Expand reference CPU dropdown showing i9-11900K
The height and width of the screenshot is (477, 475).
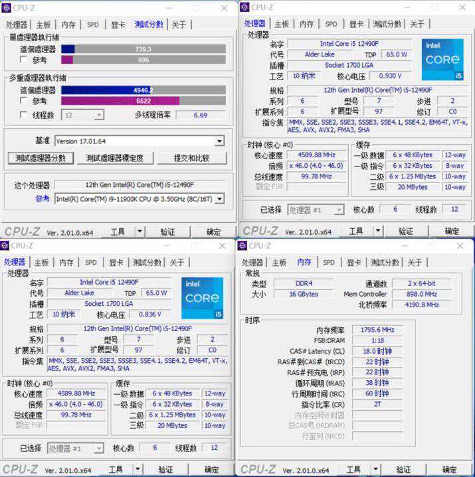pyautogui.click(x=219, y=198)
